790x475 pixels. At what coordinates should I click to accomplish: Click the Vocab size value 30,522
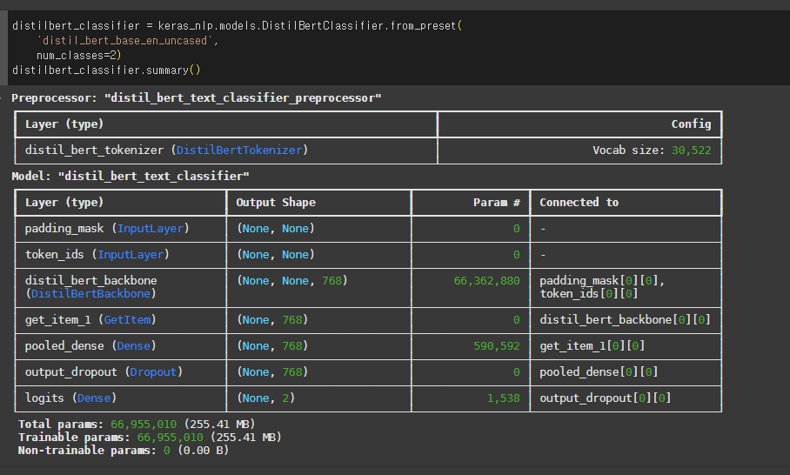[691, 151]
